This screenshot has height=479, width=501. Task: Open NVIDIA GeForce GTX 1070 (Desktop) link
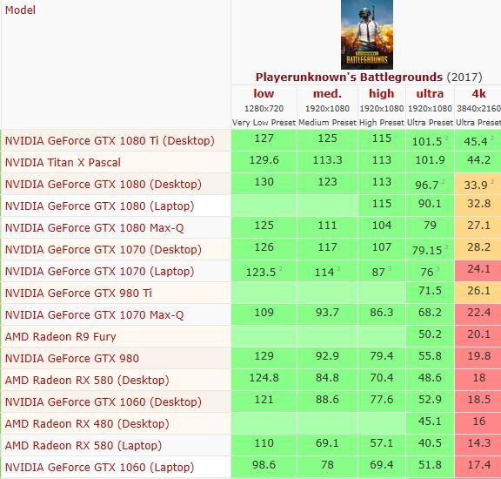[104, 250]
